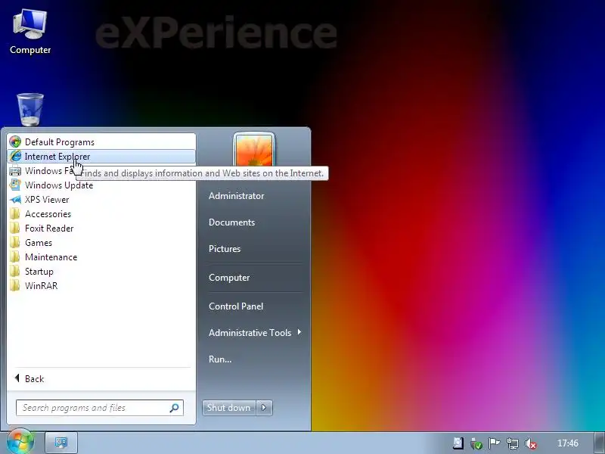Open the shut down options arrow
Image resolution: width=605 pixels, height=454 pixels.
tap(264, 408)
